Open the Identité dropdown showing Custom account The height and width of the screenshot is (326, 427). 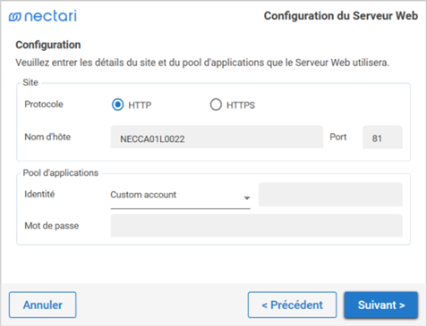point(180,196)
